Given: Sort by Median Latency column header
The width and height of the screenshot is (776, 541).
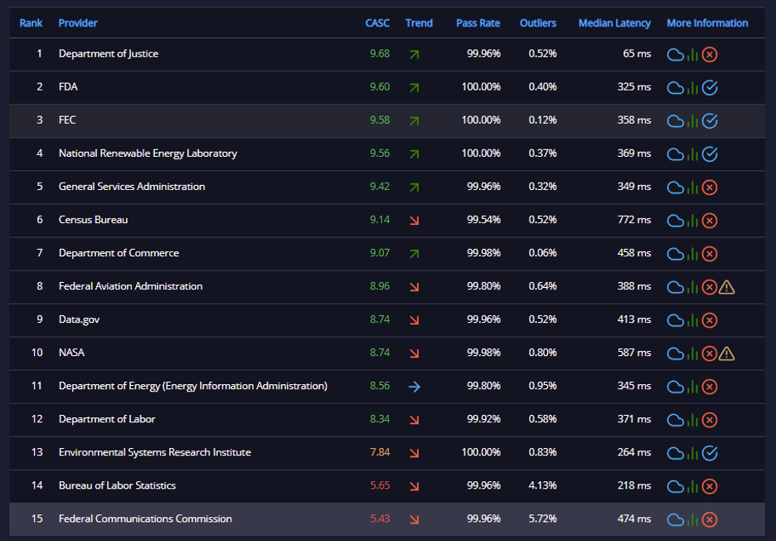Looking at the screenshot, I should (x=614, y=22).
